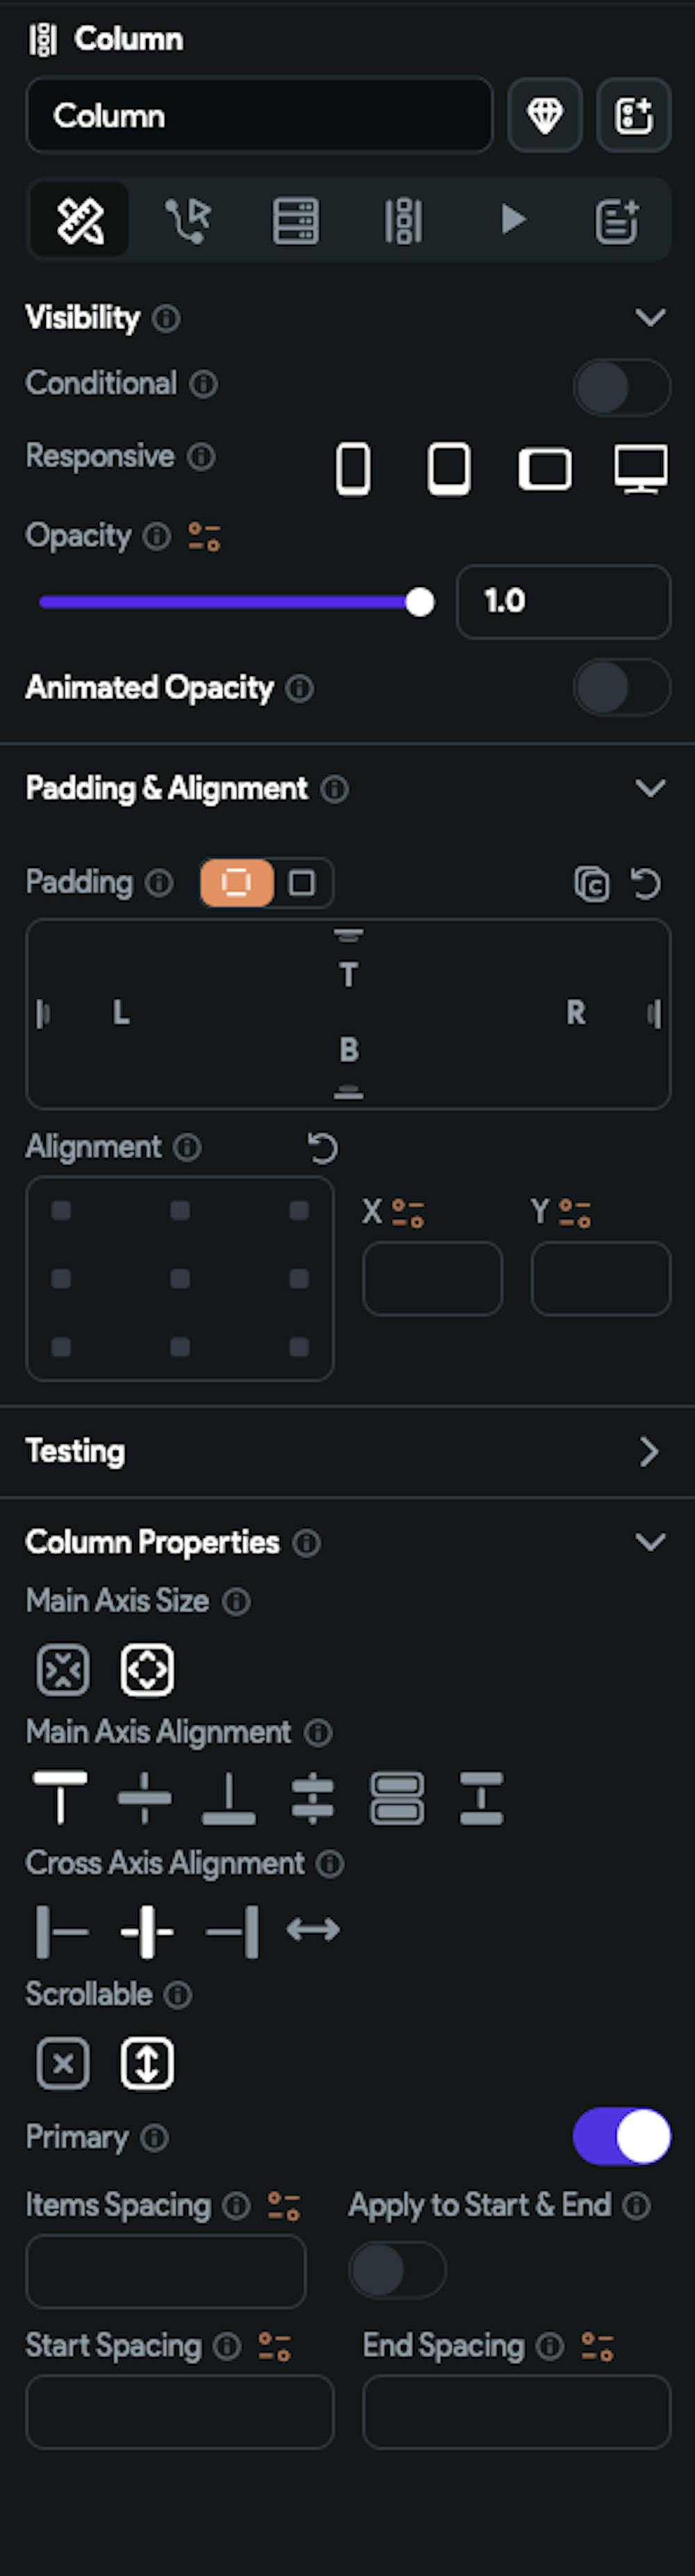The height and width of the screenshot is (2576, 695).
Task: Select the mobile phone responsive icon
Action: click(x=353, y=468)
